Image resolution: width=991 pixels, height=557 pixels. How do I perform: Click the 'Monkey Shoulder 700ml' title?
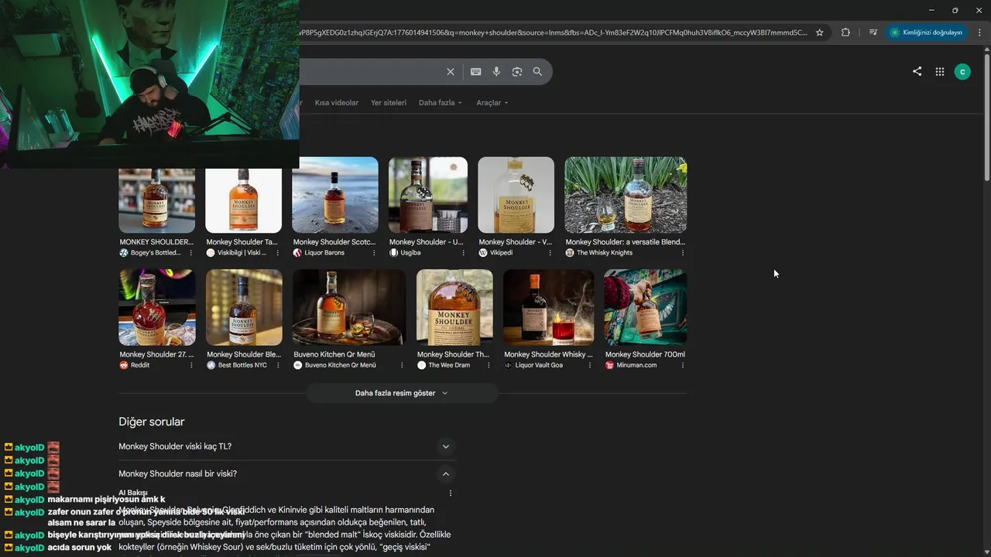click(x=645, y=354)
